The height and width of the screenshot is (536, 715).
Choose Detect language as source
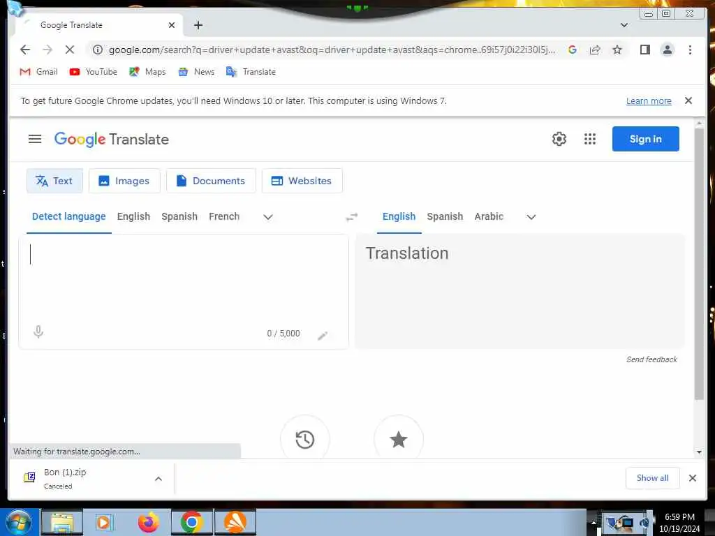[69, 216]
